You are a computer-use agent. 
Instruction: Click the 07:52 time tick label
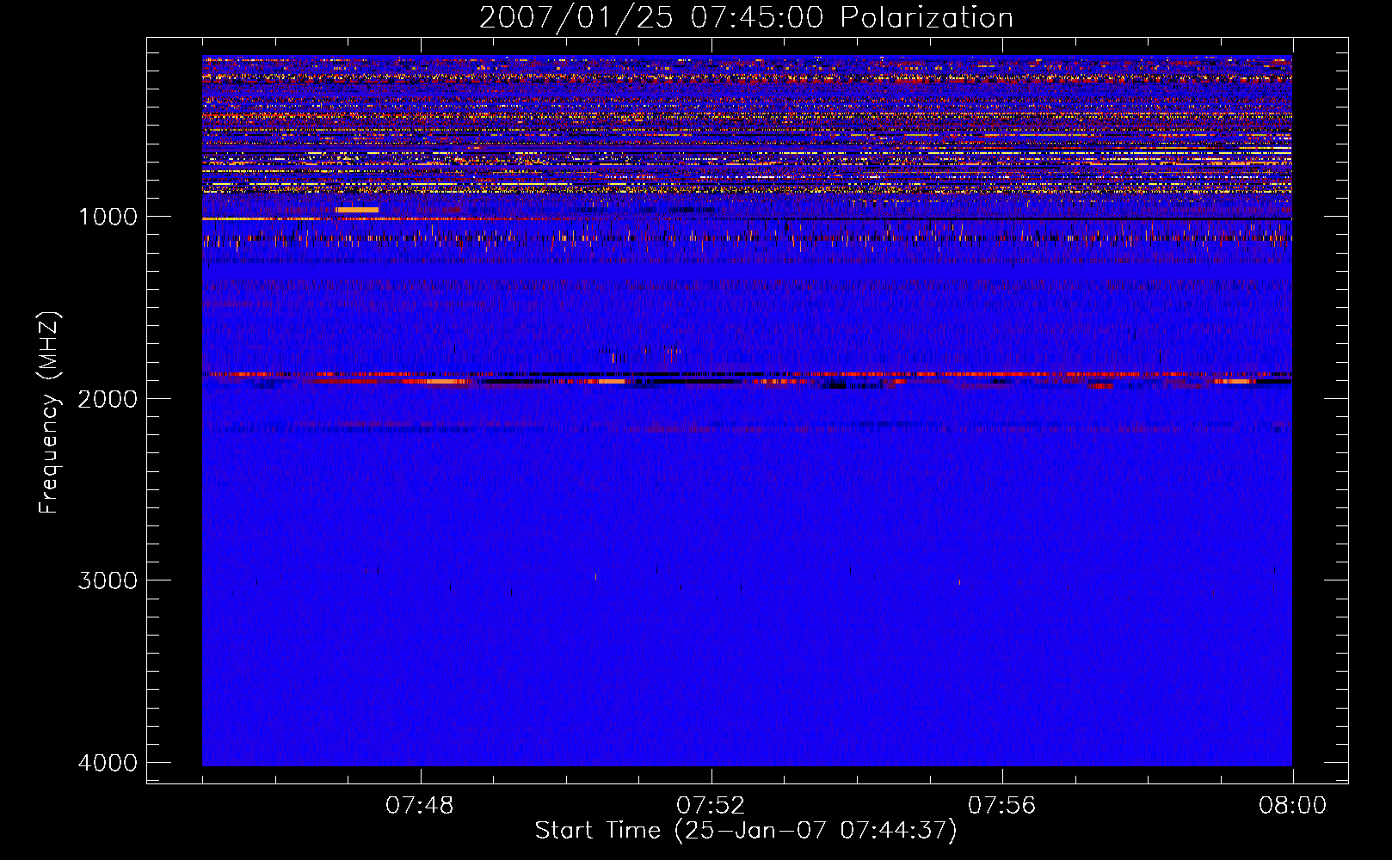711,806
